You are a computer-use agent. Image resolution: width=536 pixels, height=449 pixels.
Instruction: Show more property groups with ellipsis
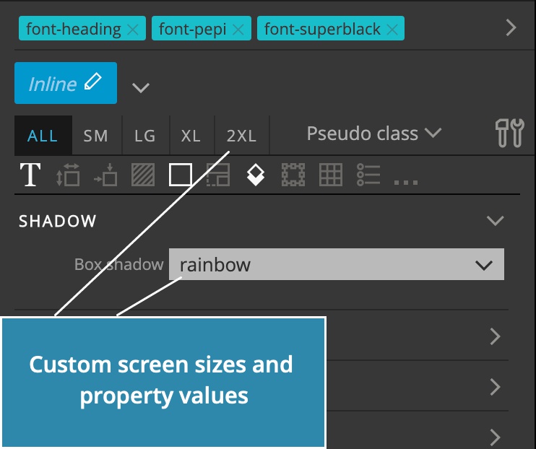pyautogui.click(x=406, y=183)
